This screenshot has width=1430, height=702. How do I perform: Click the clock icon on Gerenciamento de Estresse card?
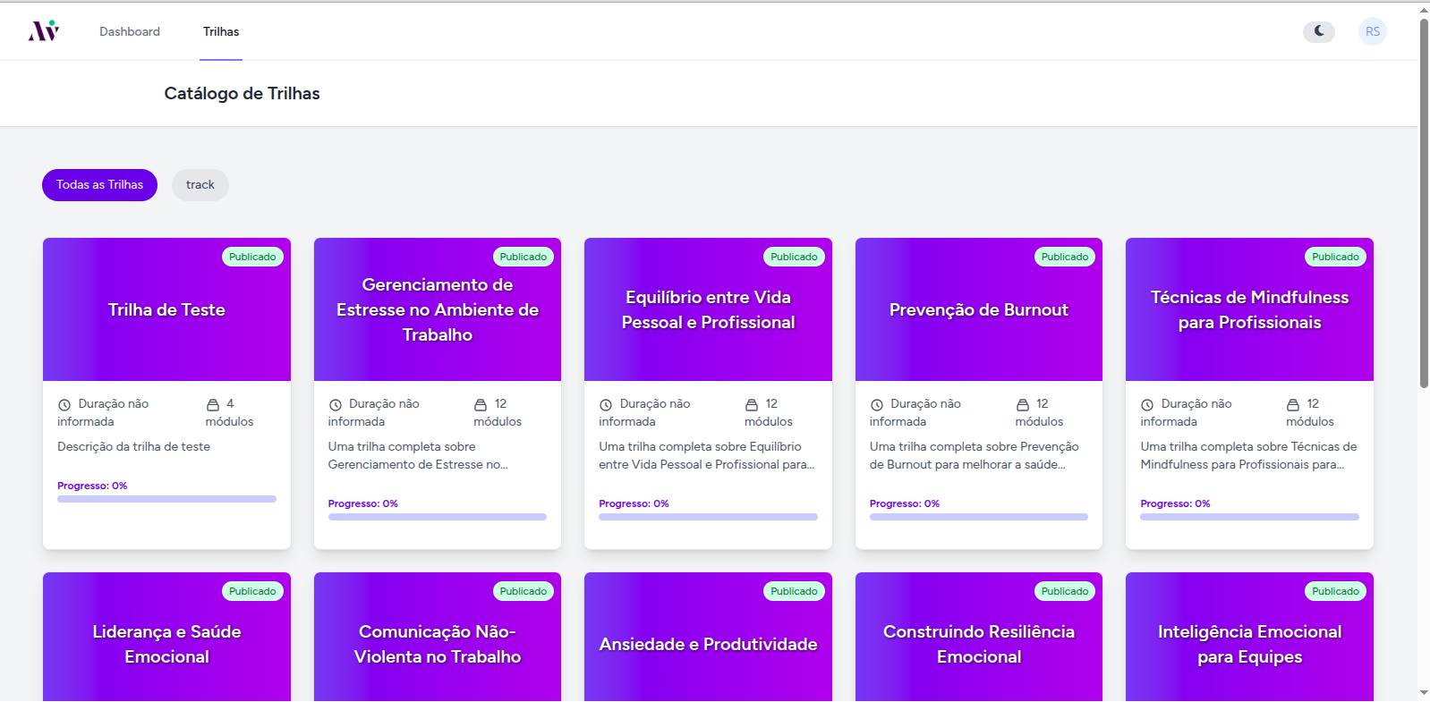[336, 405]
